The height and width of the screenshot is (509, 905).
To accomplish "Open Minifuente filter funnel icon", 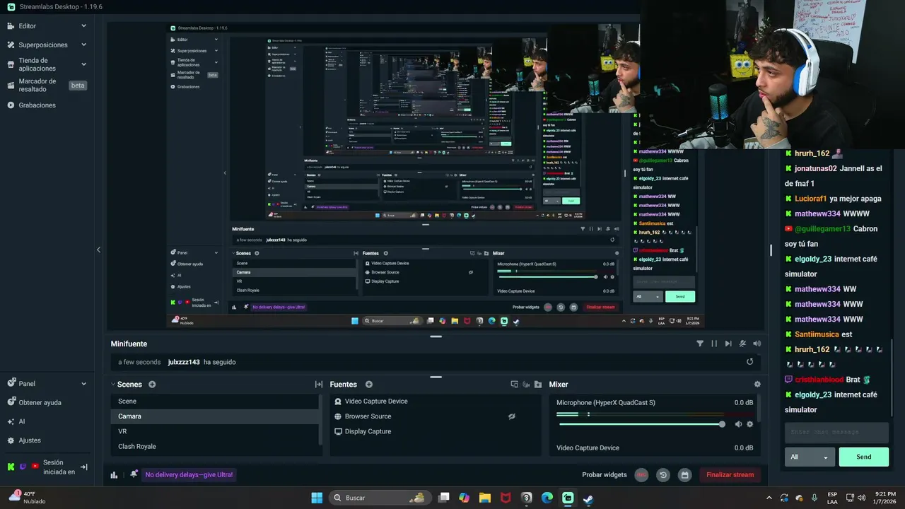I will 700,344.
